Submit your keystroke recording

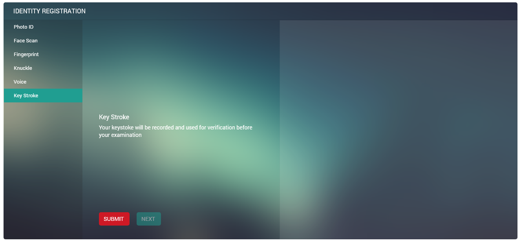coord(114,219)
